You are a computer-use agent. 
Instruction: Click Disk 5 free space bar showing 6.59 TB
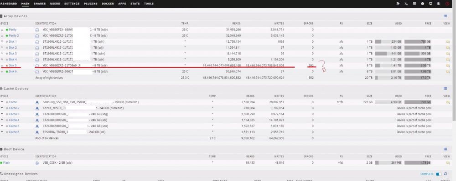click(418, 65)
